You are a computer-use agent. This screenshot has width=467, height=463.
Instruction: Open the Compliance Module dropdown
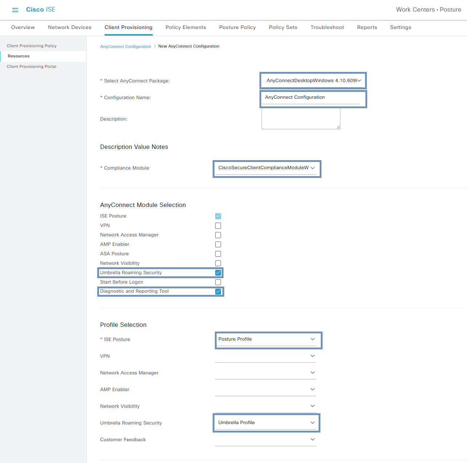point(266,168)
